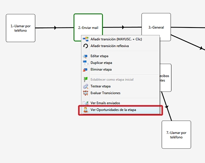
Task: Click the Evaluar Transiciones icon
Action: coord(86,93)
